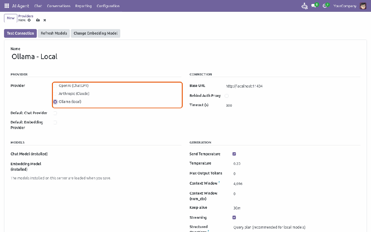Open the Context Window help question mark
The height and width of the screenshot is (232, 371).
point(219,183)
